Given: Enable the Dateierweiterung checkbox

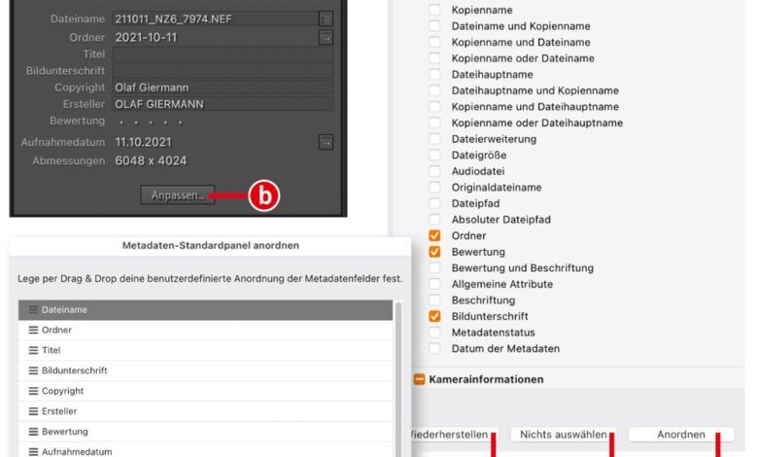Looking at the screenshot, I should pos(434,139).
